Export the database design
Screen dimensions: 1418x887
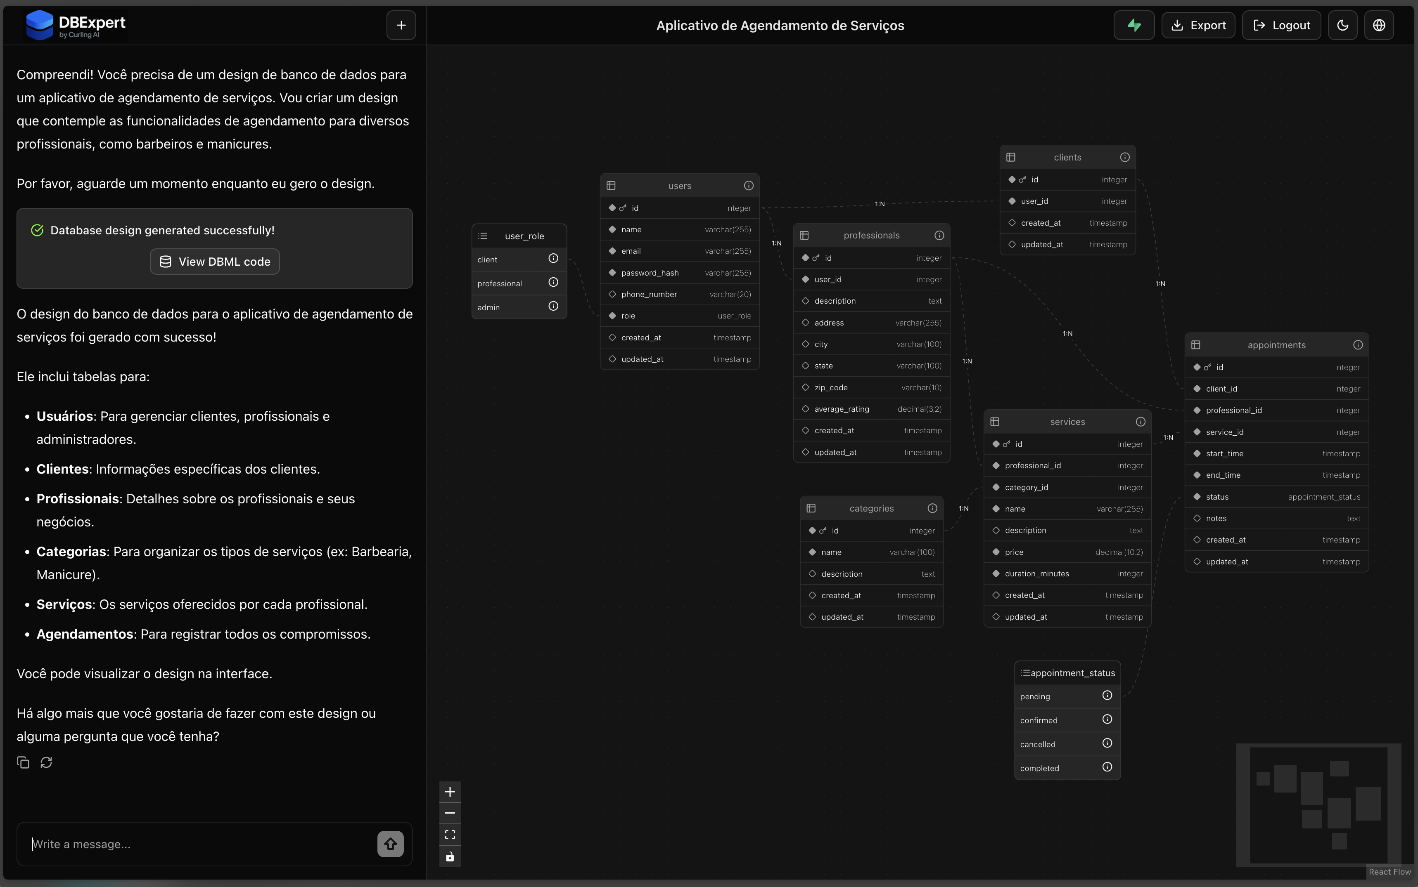(x=1198, y=25)
